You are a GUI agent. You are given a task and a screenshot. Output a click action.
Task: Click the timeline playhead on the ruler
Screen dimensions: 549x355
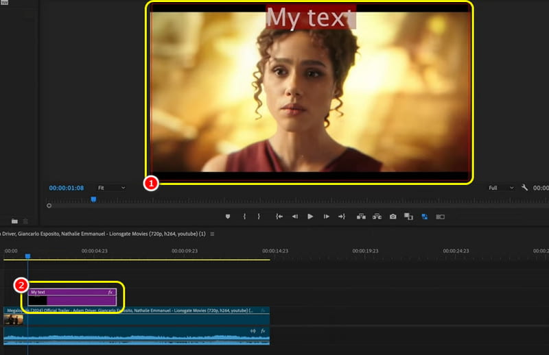click(27, 256)
